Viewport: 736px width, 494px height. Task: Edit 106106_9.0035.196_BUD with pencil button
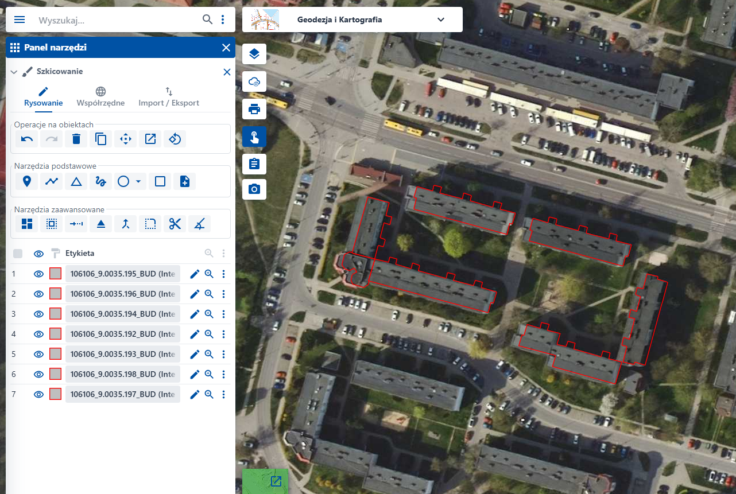(195, 294)
